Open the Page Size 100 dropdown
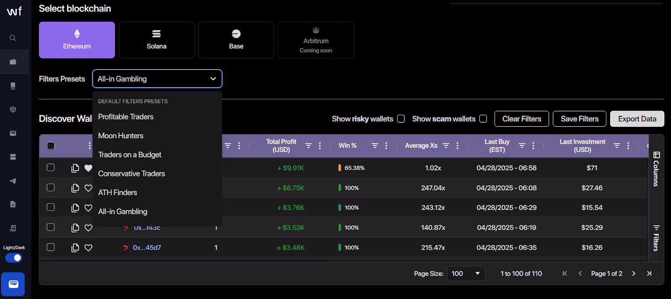Screen dimensions: 671x299 466,273
